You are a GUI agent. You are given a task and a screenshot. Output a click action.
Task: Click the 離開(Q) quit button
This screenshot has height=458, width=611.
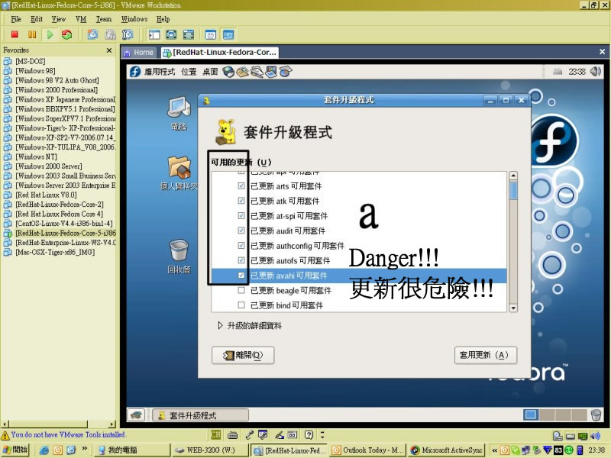pyautogui.click(x=243, y=355)
